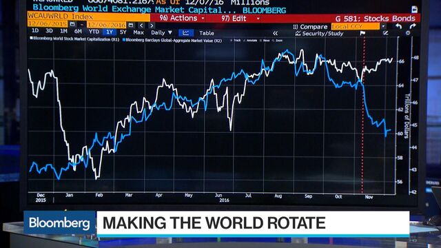Open calendar picker for end date 12/06/2016
The image size is (441, 248).
click(x=131, y=25)
